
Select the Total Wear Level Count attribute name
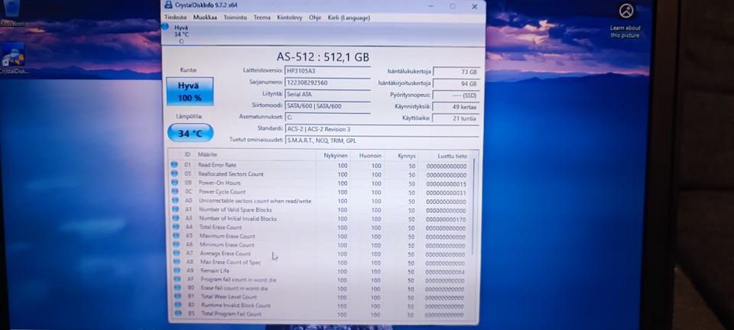(x=229, y=297)
